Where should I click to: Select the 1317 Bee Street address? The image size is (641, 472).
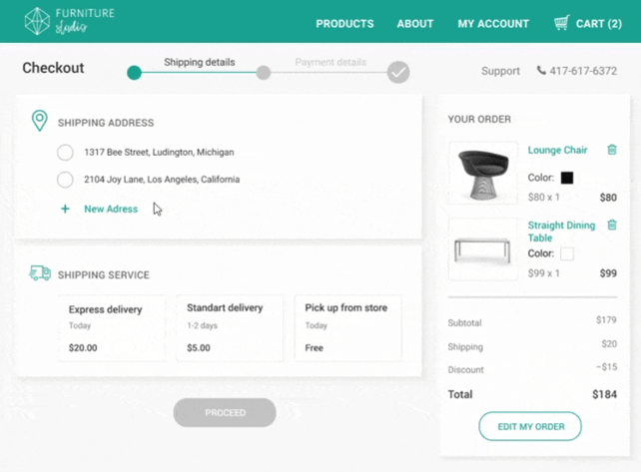click(65, 153)
